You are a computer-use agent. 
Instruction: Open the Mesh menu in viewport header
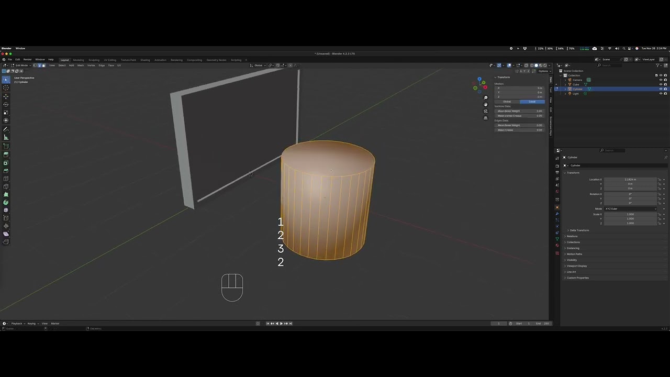(81, 65)
